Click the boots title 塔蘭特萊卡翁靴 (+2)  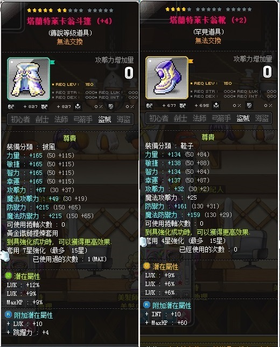point(208,20)
